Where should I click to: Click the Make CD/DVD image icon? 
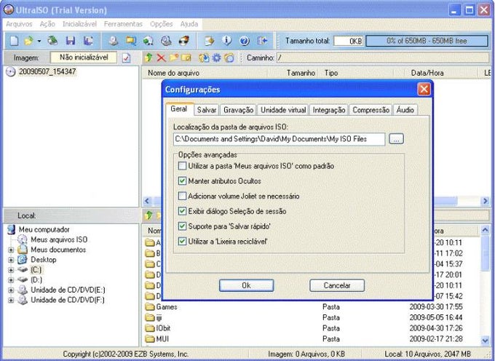tap(114, 41)
